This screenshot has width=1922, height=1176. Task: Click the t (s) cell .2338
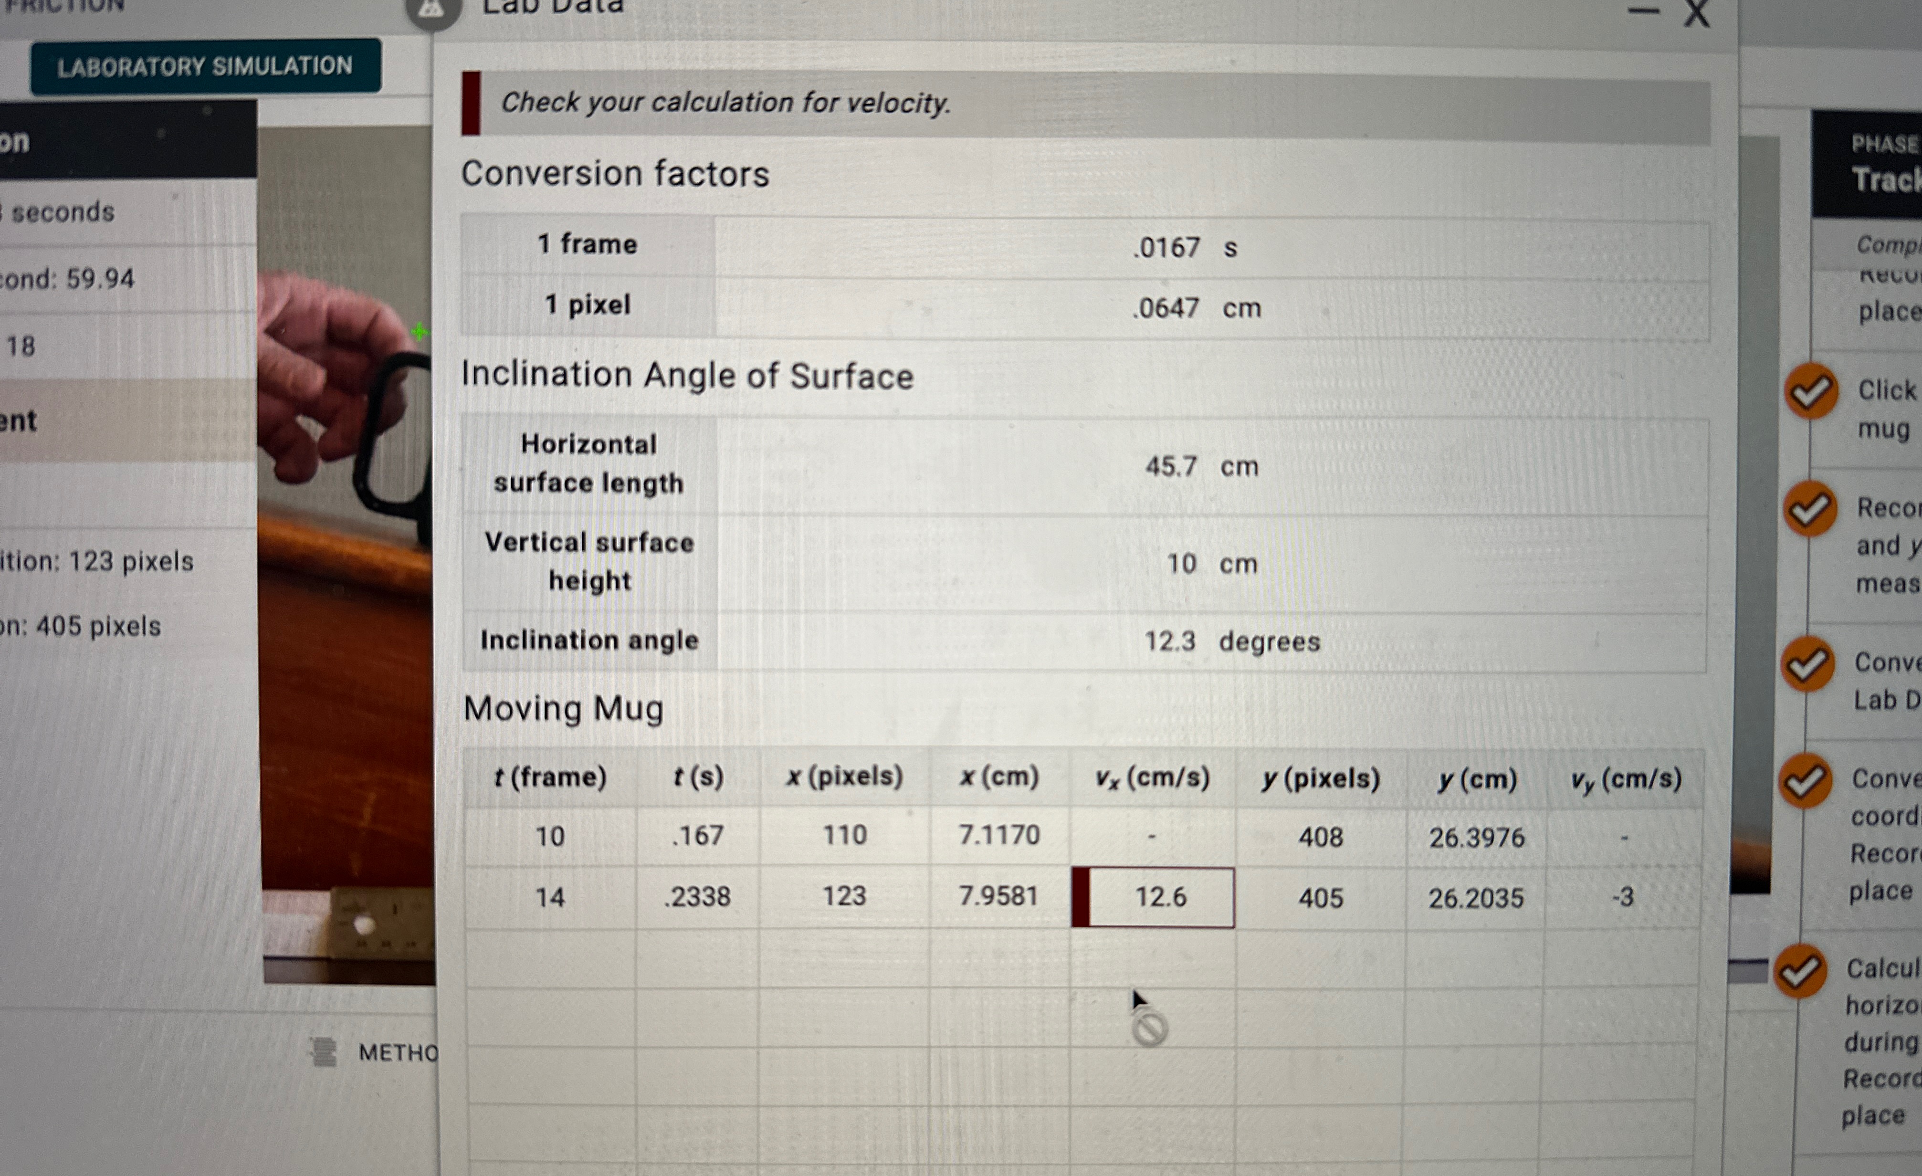click(x=697, y=897)
